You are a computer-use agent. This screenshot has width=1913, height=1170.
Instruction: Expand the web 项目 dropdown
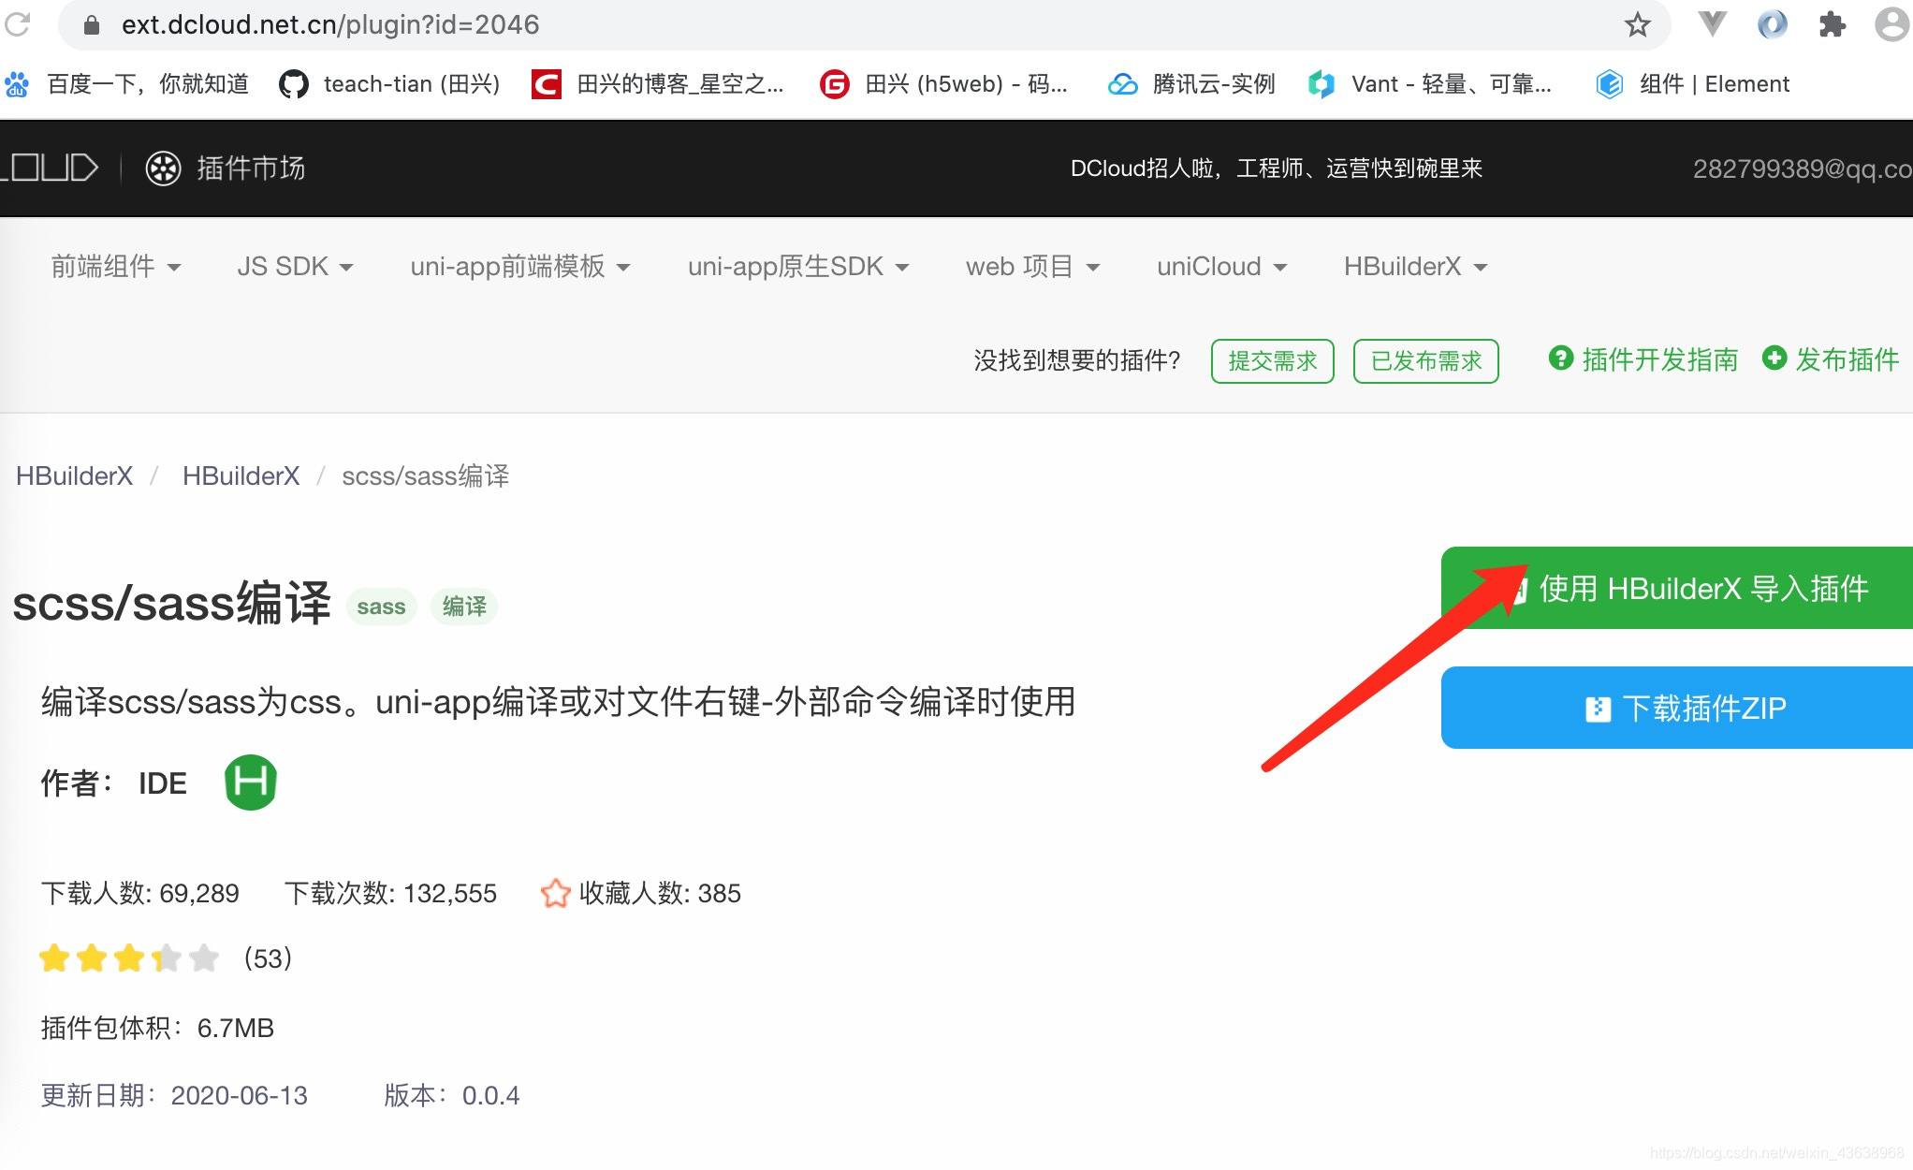click(1032, 267)
